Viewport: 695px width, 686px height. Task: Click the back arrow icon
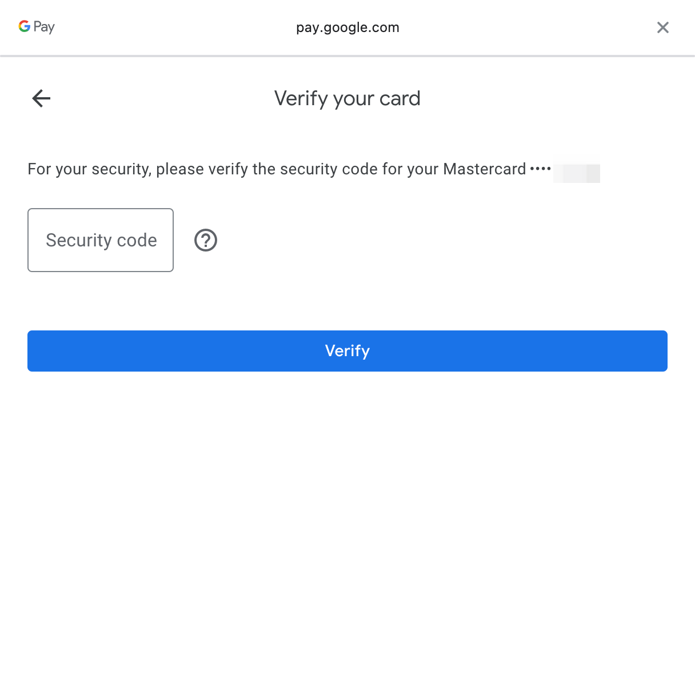pos(41,98)
